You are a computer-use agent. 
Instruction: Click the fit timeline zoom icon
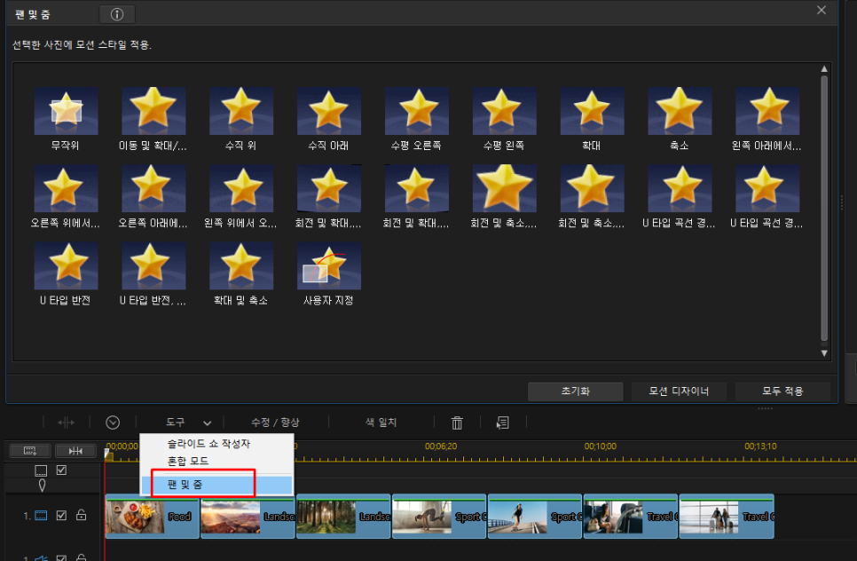tap(76, 451)
